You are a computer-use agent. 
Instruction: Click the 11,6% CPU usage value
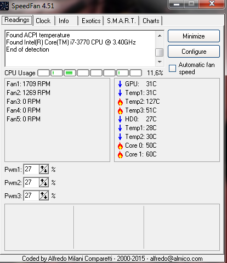[155, 73]
